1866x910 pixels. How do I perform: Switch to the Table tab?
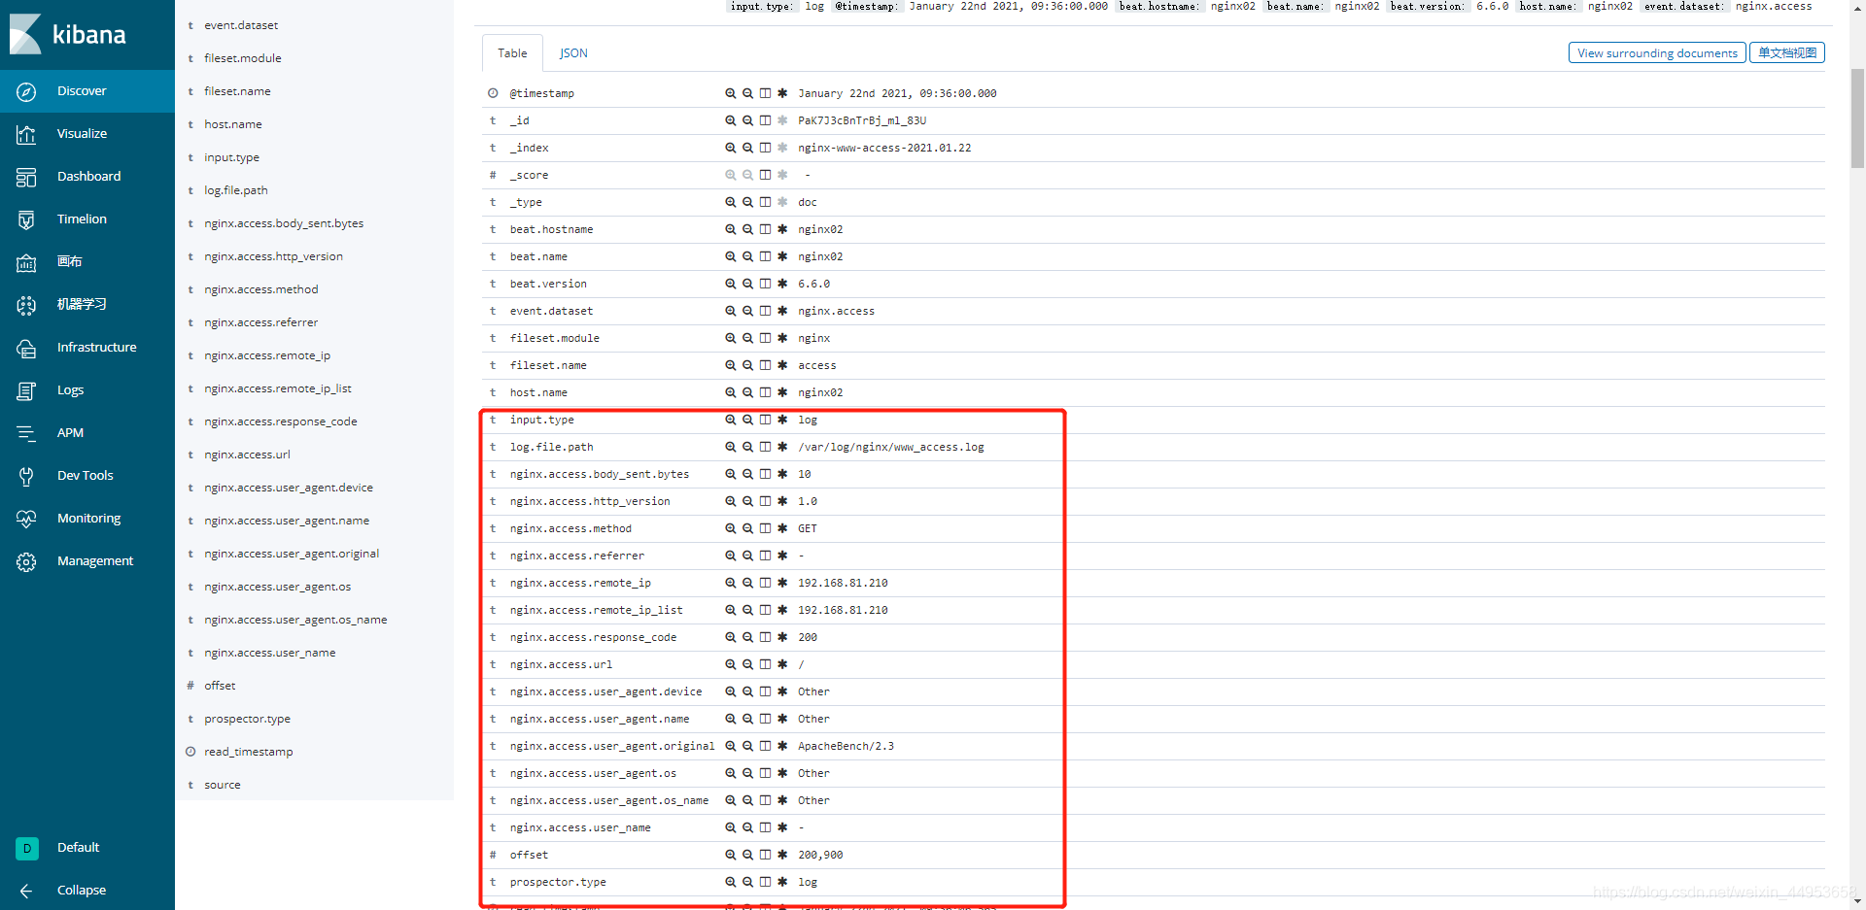[512, 53]
